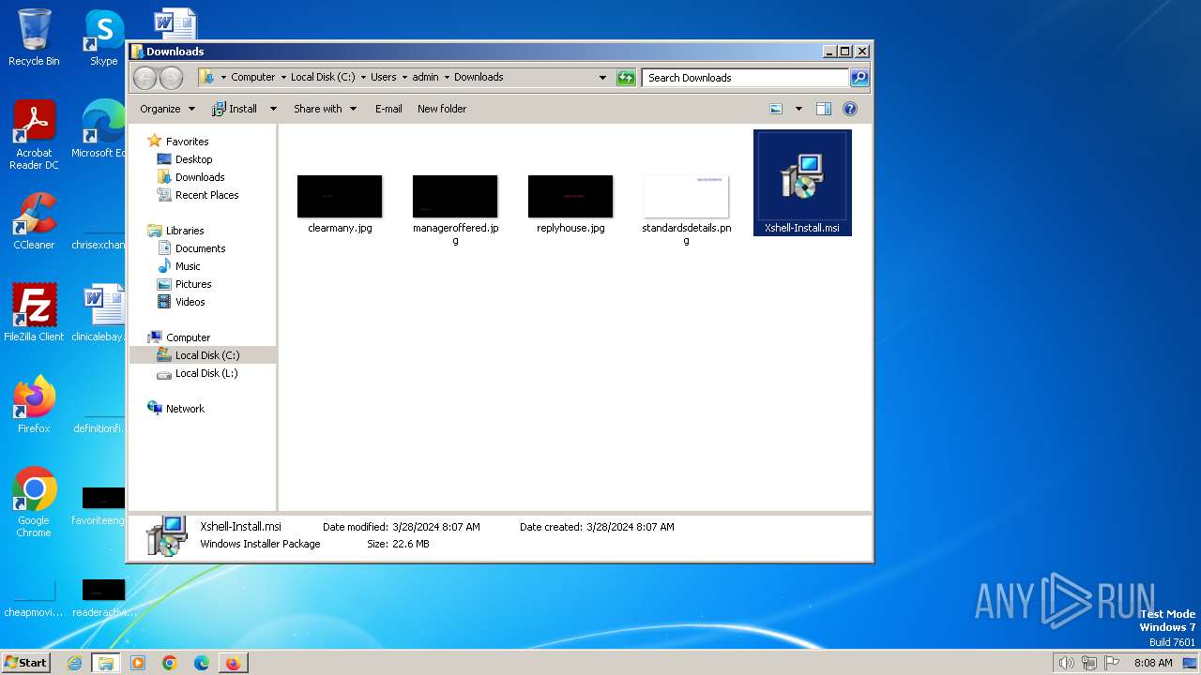Expand the arrow after Users breadcrumb
The width and height of the screenshot is (1201, 675).
point(404,78)
